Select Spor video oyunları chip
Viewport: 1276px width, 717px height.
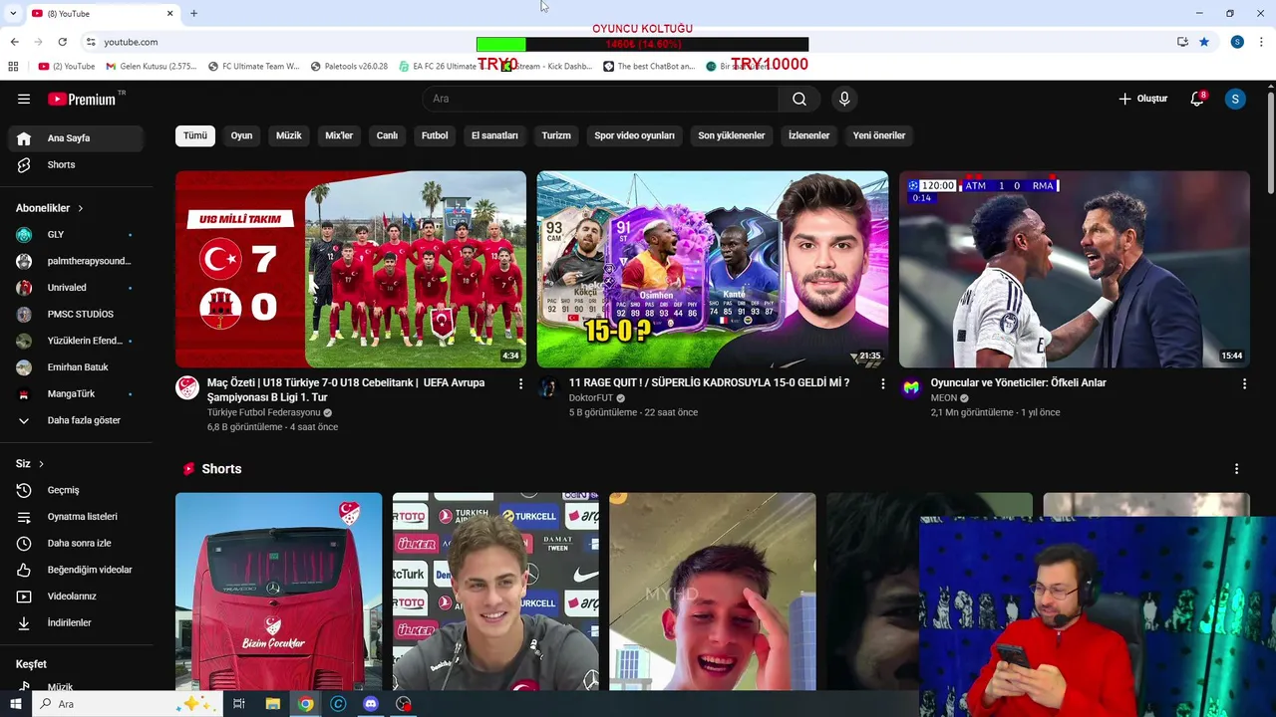tap(634, 135)
